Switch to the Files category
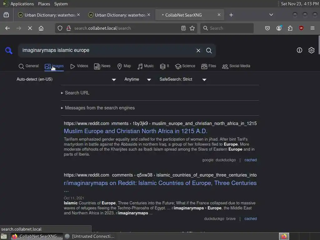This screenshot has height=240, width=320. [x=208, y=66]
